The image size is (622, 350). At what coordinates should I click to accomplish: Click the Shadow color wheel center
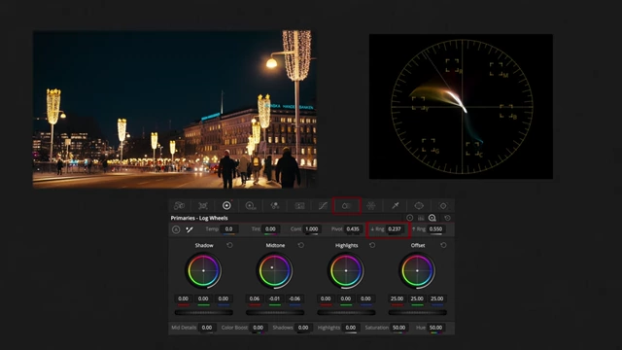click(203, 270)
